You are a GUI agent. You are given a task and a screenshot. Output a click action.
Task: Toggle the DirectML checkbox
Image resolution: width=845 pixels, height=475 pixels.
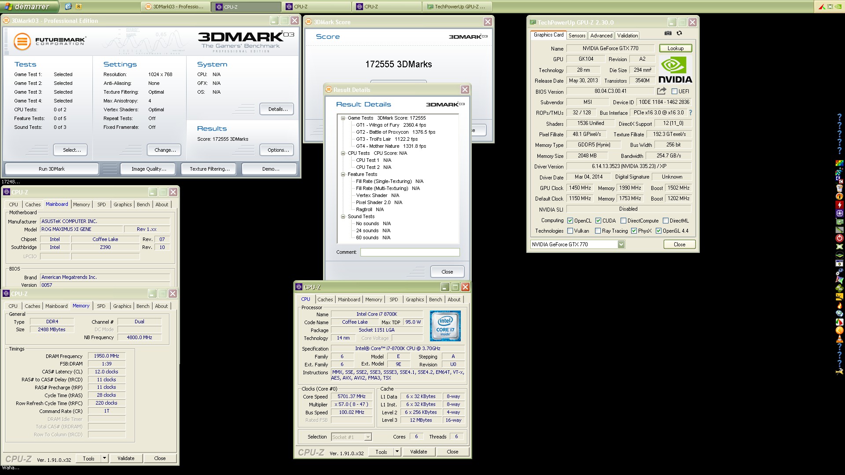click(666, 221)
